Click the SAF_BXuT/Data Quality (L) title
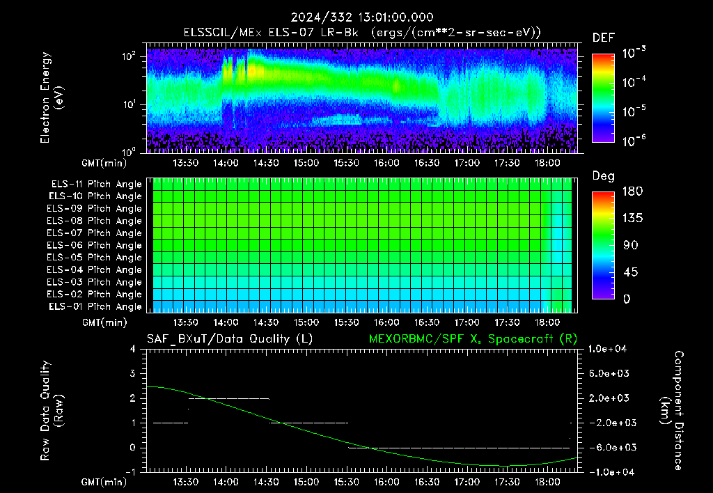Image resolution: width=713 pixels, height=493 pixels. [230, 339]
